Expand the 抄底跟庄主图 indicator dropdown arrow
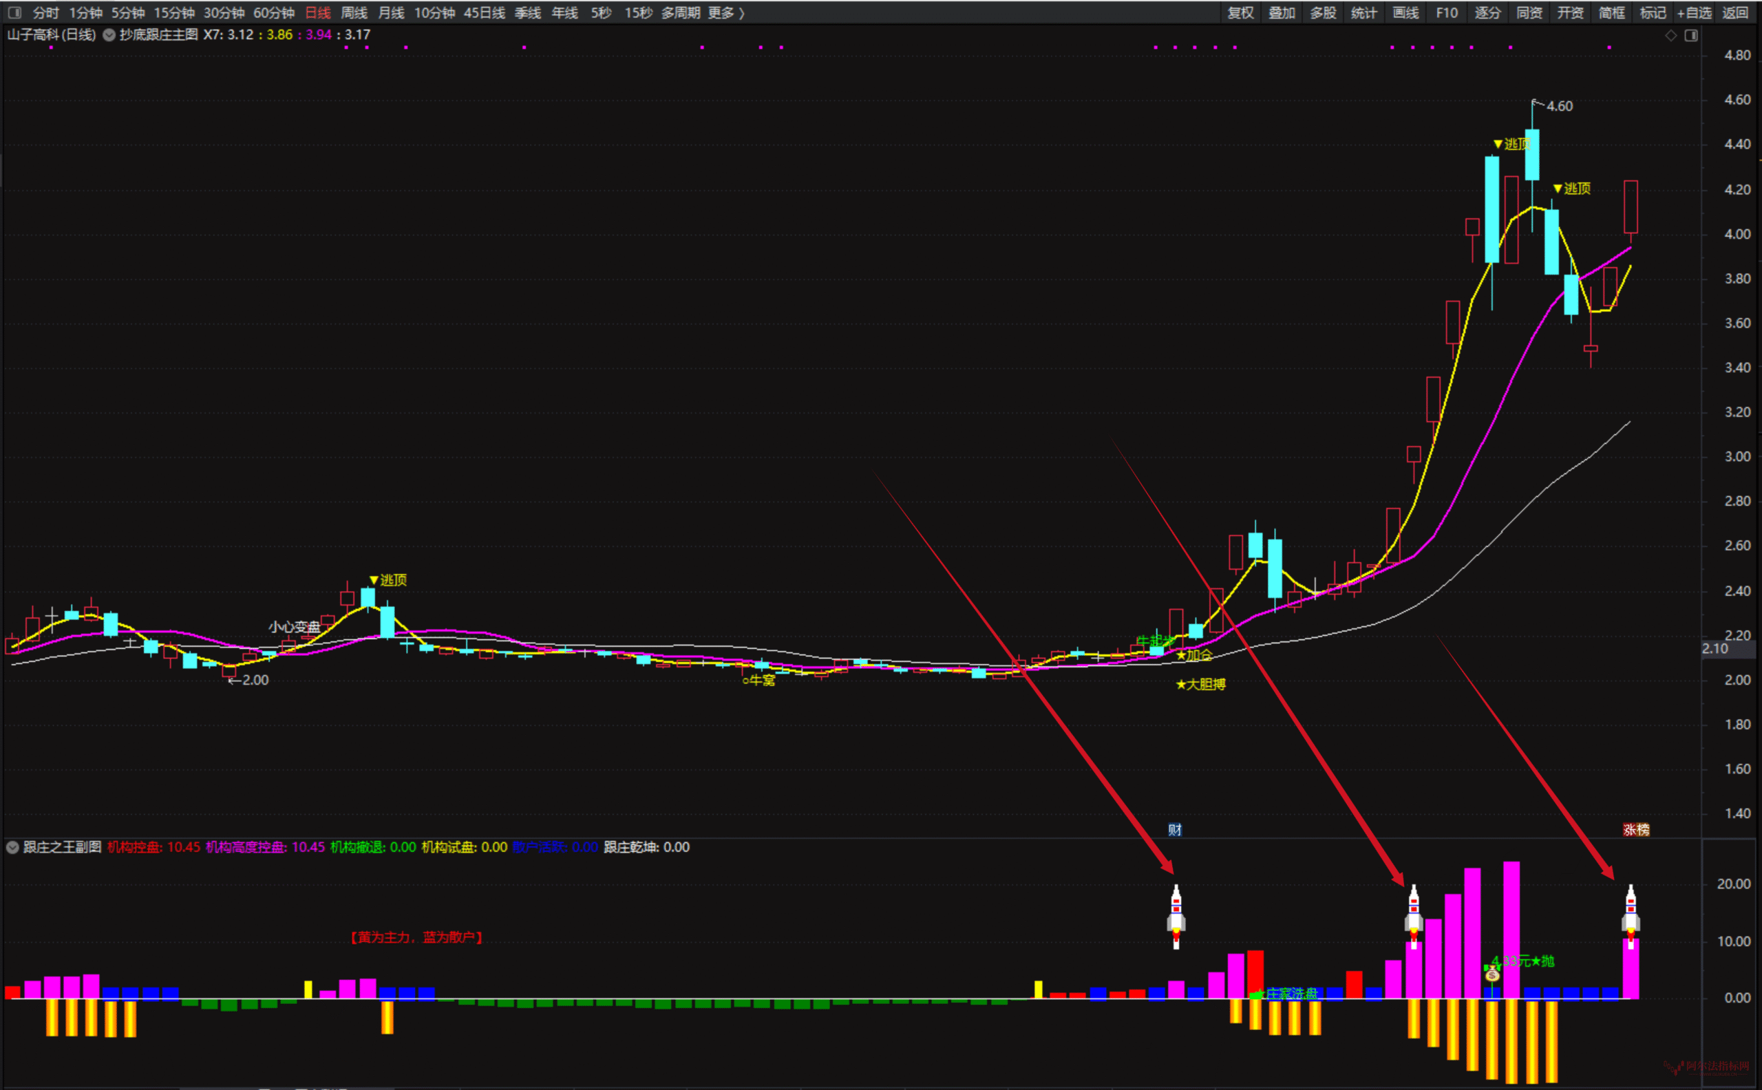 (109, 34)
